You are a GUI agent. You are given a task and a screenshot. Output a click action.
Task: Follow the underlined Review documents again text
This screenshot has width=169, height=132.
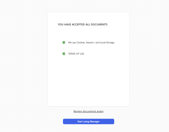click(x=88, y=111)
